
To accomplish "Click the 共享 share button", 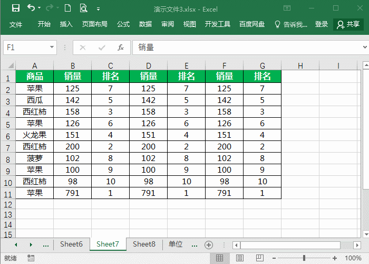I will 348,24.
